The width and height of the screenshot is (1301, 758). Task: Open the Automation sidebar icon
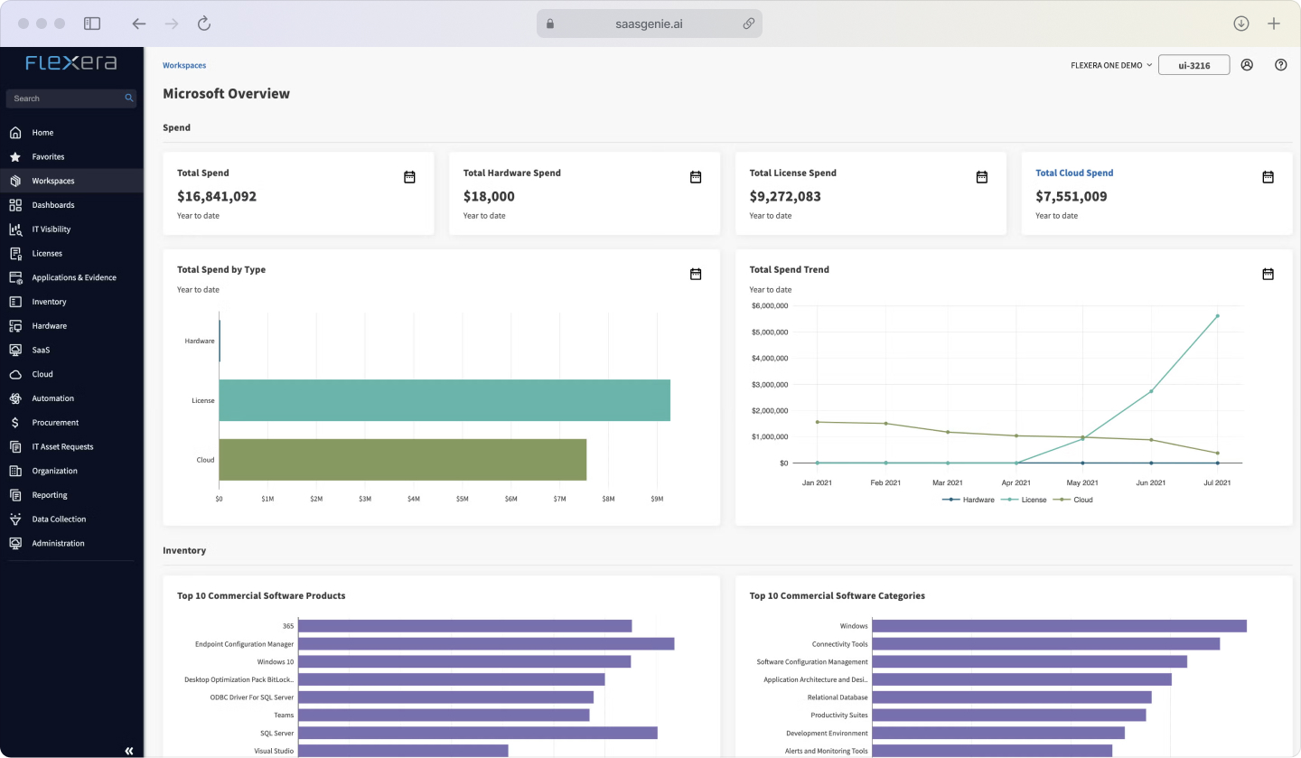tap(15, 398)
